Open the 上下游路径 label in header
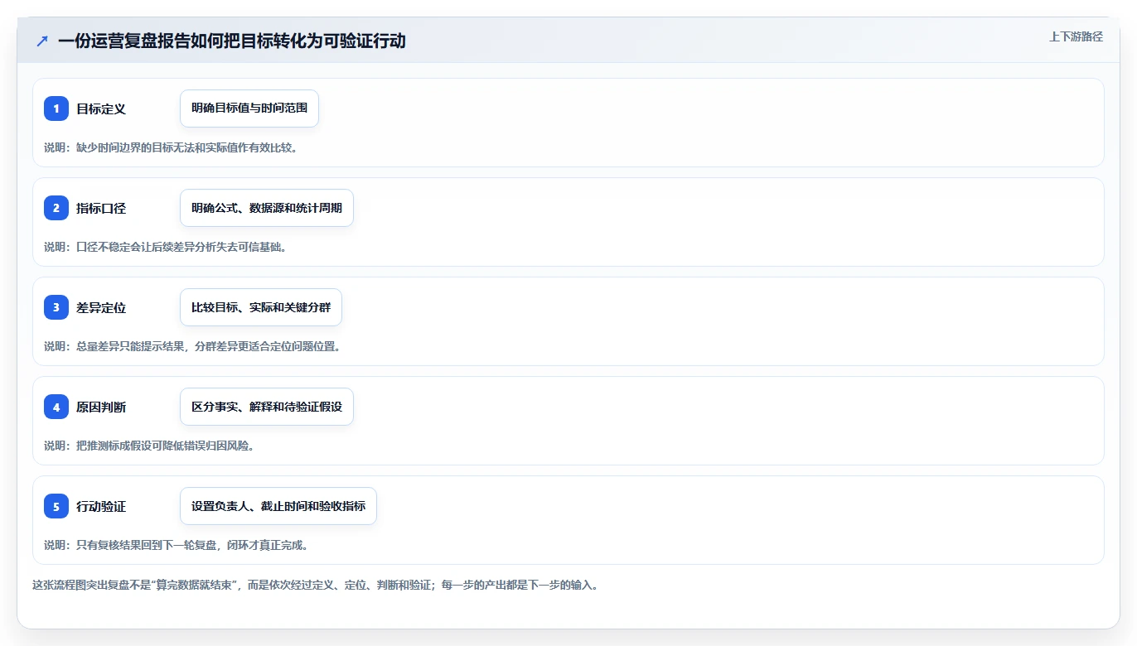1137x646 pixels. click(1076, 36)
